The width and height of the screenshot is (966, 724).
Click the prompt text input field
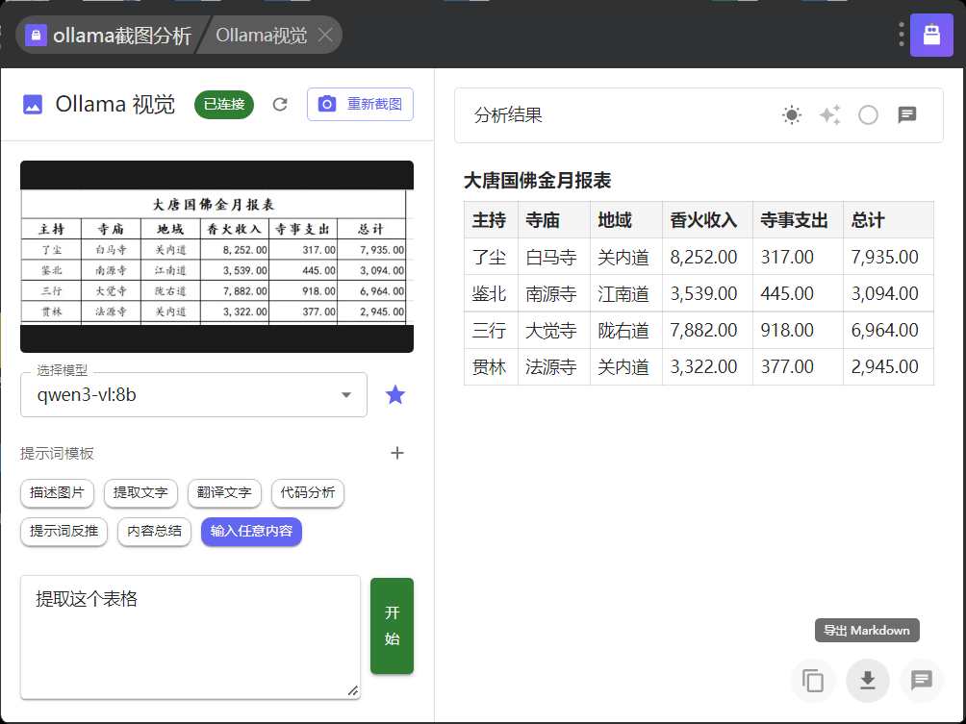(190, 637)
